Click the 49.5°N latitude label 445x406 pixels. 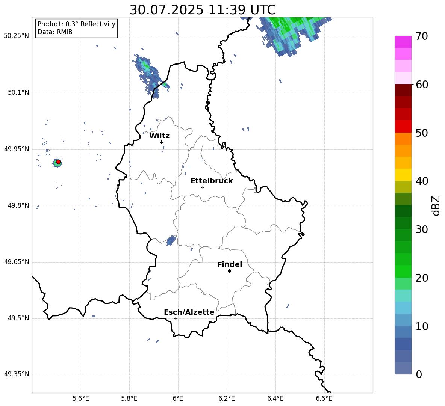pyautogui.click(x=18, y=318)
